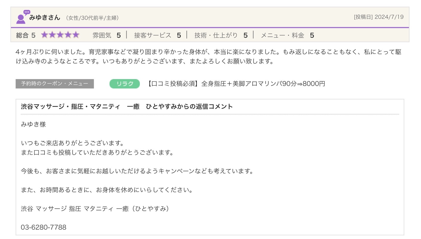
Task: Click the line お身体を休めにいらしてください
Action: click(107, 190)
